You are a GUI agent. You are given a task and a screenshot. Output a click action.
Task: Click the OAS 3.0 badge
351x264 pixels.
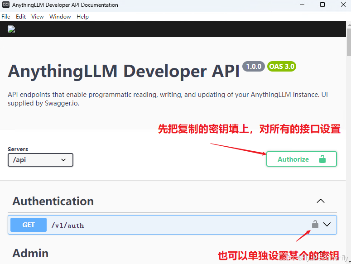pos(282,67)
